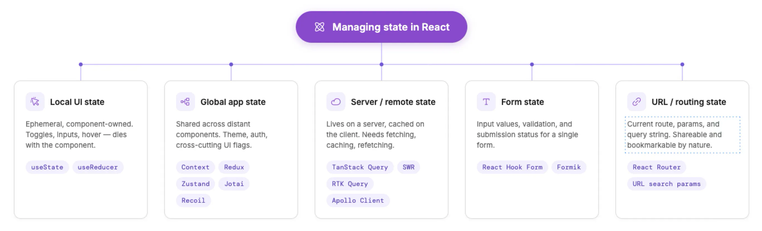762x231 pixels.
Task: Select the React Router tag
Action: (x=657, y=167)
